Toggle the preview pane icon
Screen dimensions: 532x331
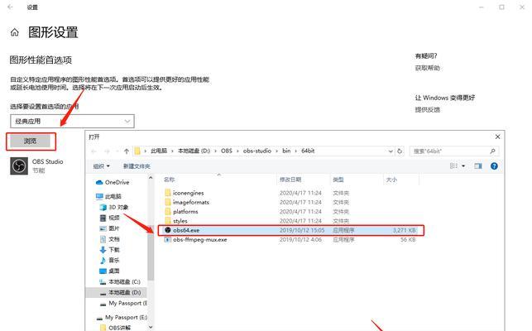pyautogui.click(x=478, y=166)
